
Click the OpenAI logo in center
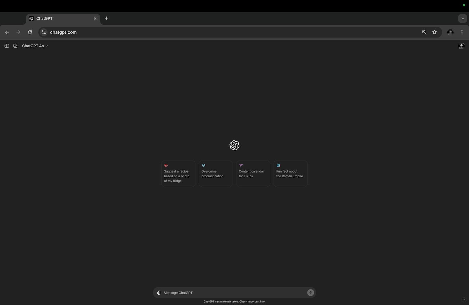(235, 145)
